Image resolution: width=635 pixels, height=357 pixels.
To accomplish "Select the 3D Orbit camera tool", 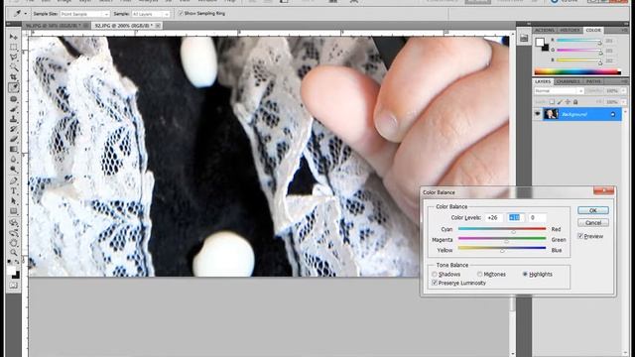I will pos(13,233).
